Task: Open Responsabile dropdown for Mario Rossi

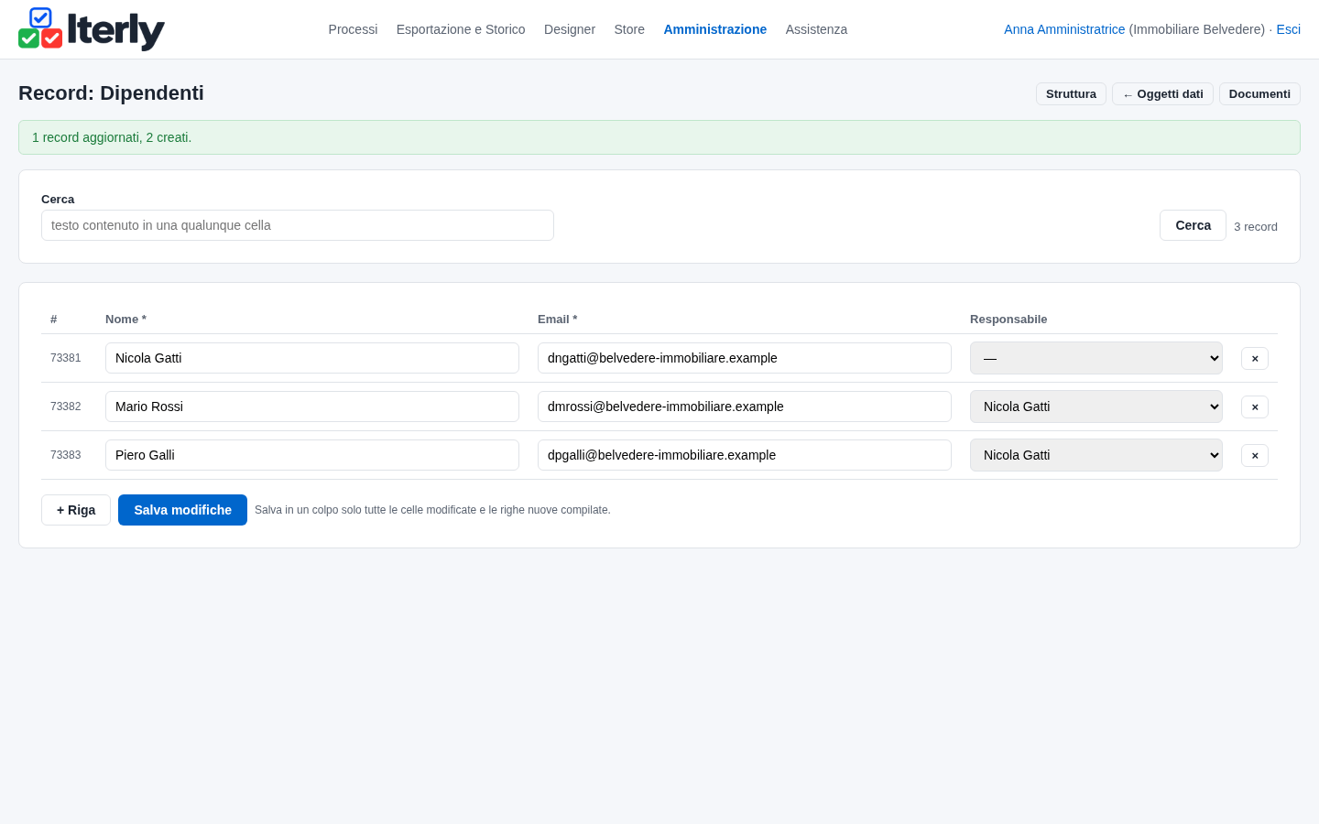Action: (x=1096, y=407)
